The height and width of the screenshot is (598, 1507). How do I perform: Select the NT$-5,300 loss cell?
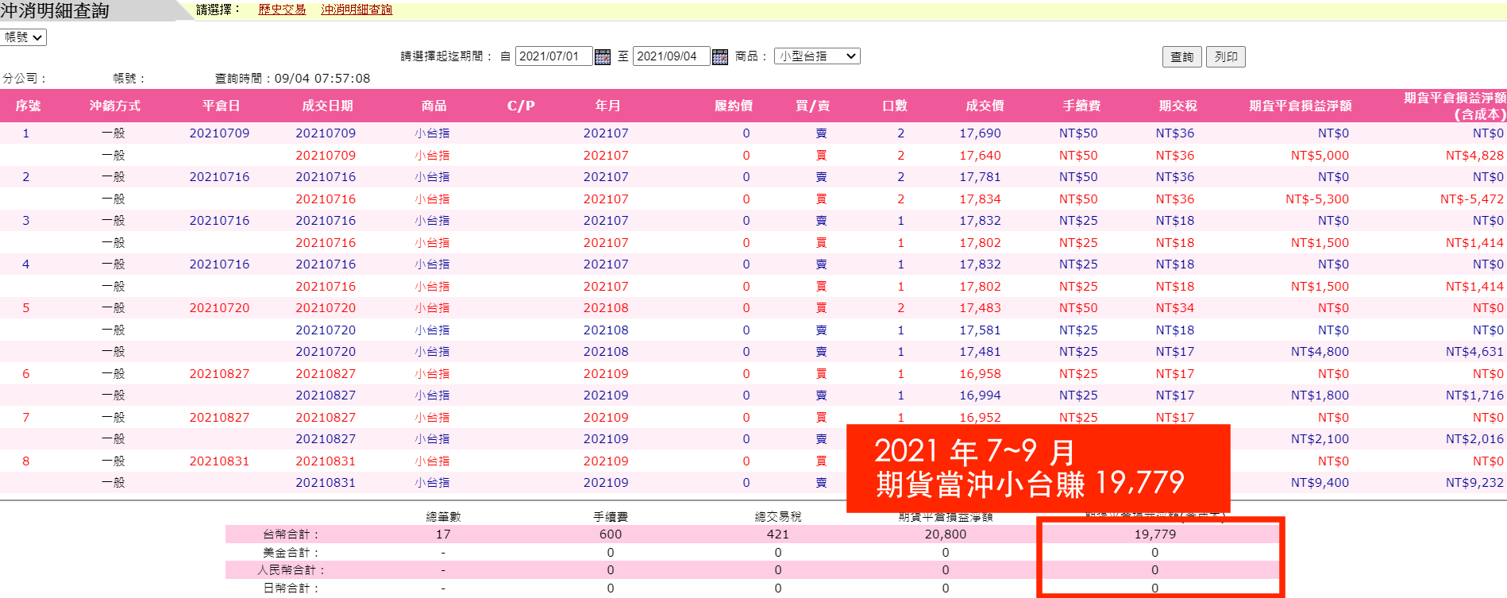pyautogui.click(x=1317, y=199)
